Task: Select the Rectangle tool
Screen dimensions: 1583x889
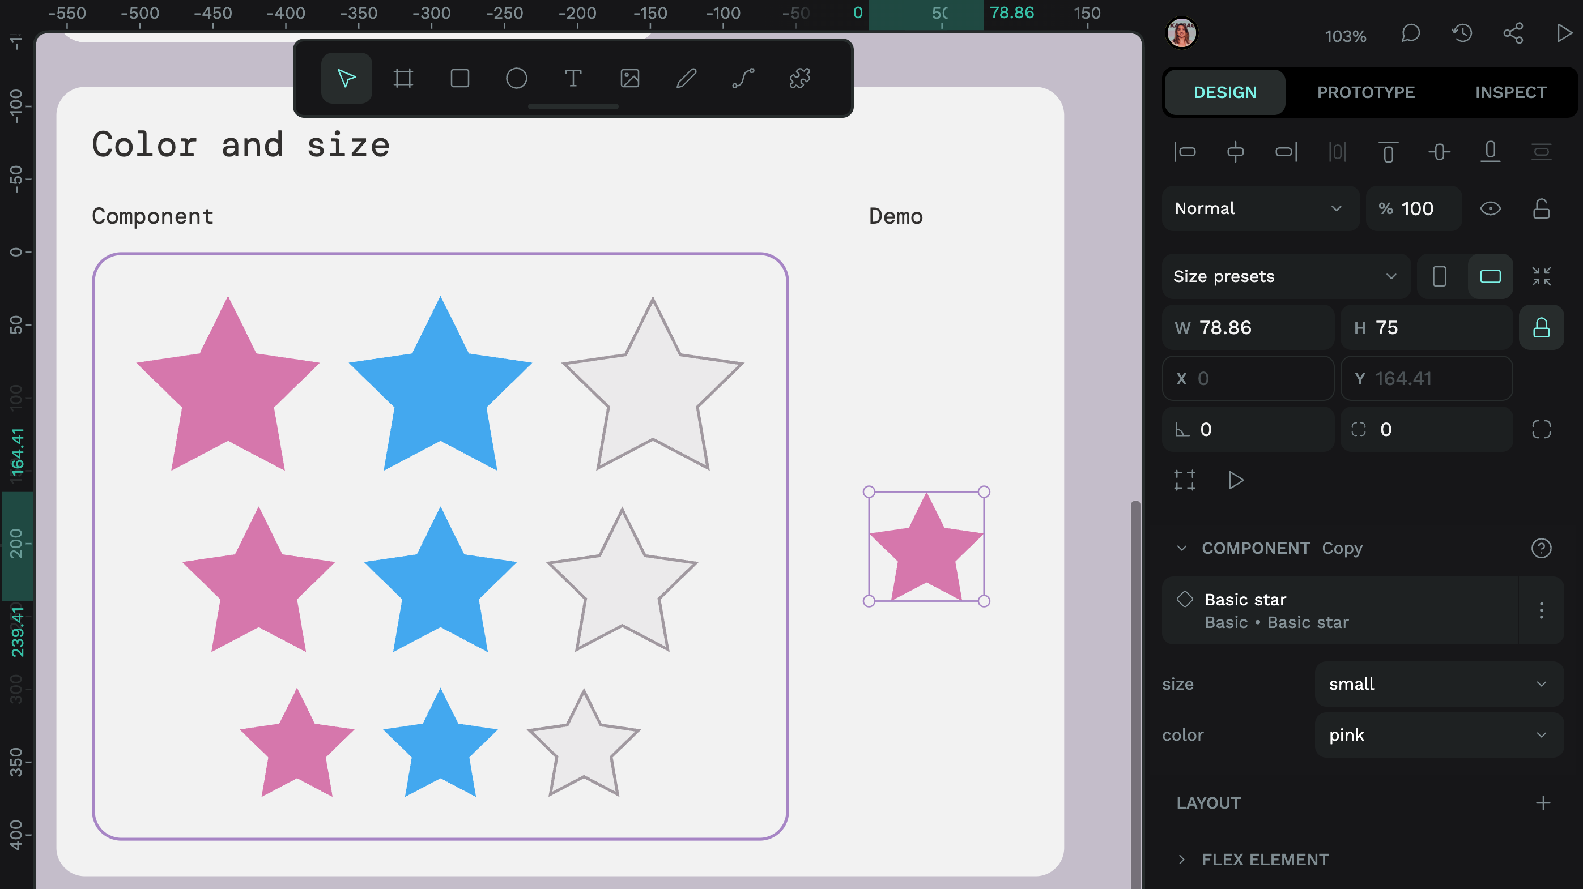Action: tap(459, 79)
